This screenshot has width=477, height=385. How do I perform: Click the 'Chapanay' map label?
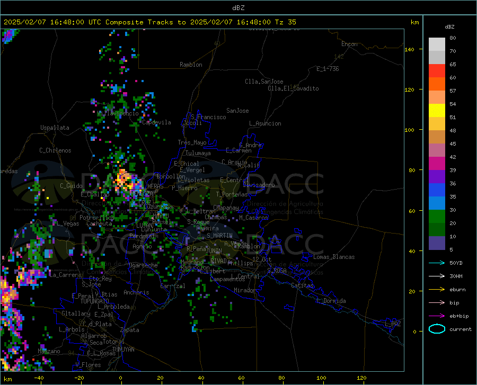point(226,208)
